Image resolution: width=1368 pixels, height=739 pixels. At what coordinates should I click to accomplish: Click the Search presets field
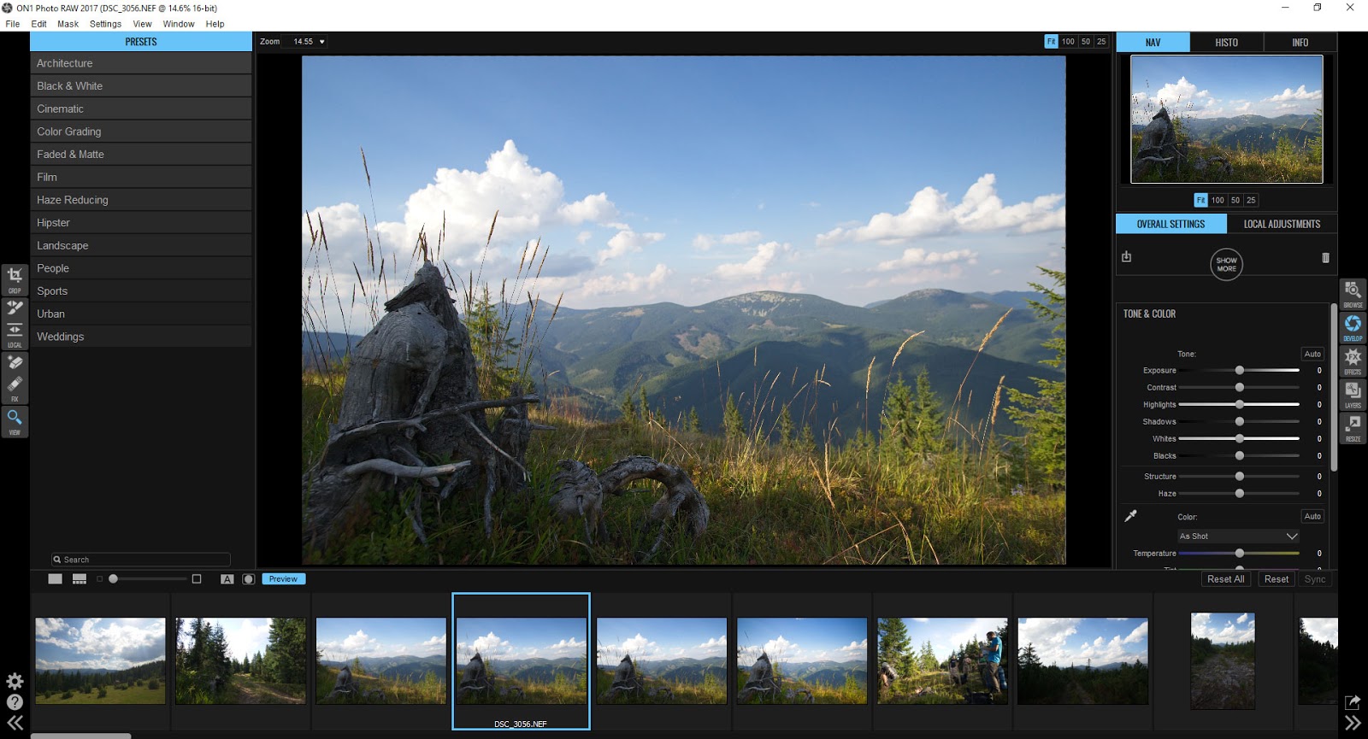141,560
